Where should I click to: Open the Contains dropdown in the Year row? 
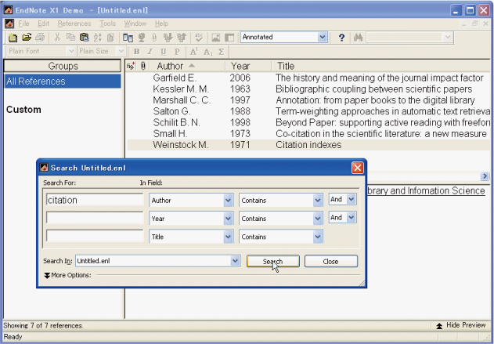(x=318, y=219)
